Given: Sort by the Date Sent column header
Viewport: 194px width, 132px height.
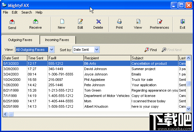Looking at the screenshot, I should pyautogui.click(x=15, y=58).
